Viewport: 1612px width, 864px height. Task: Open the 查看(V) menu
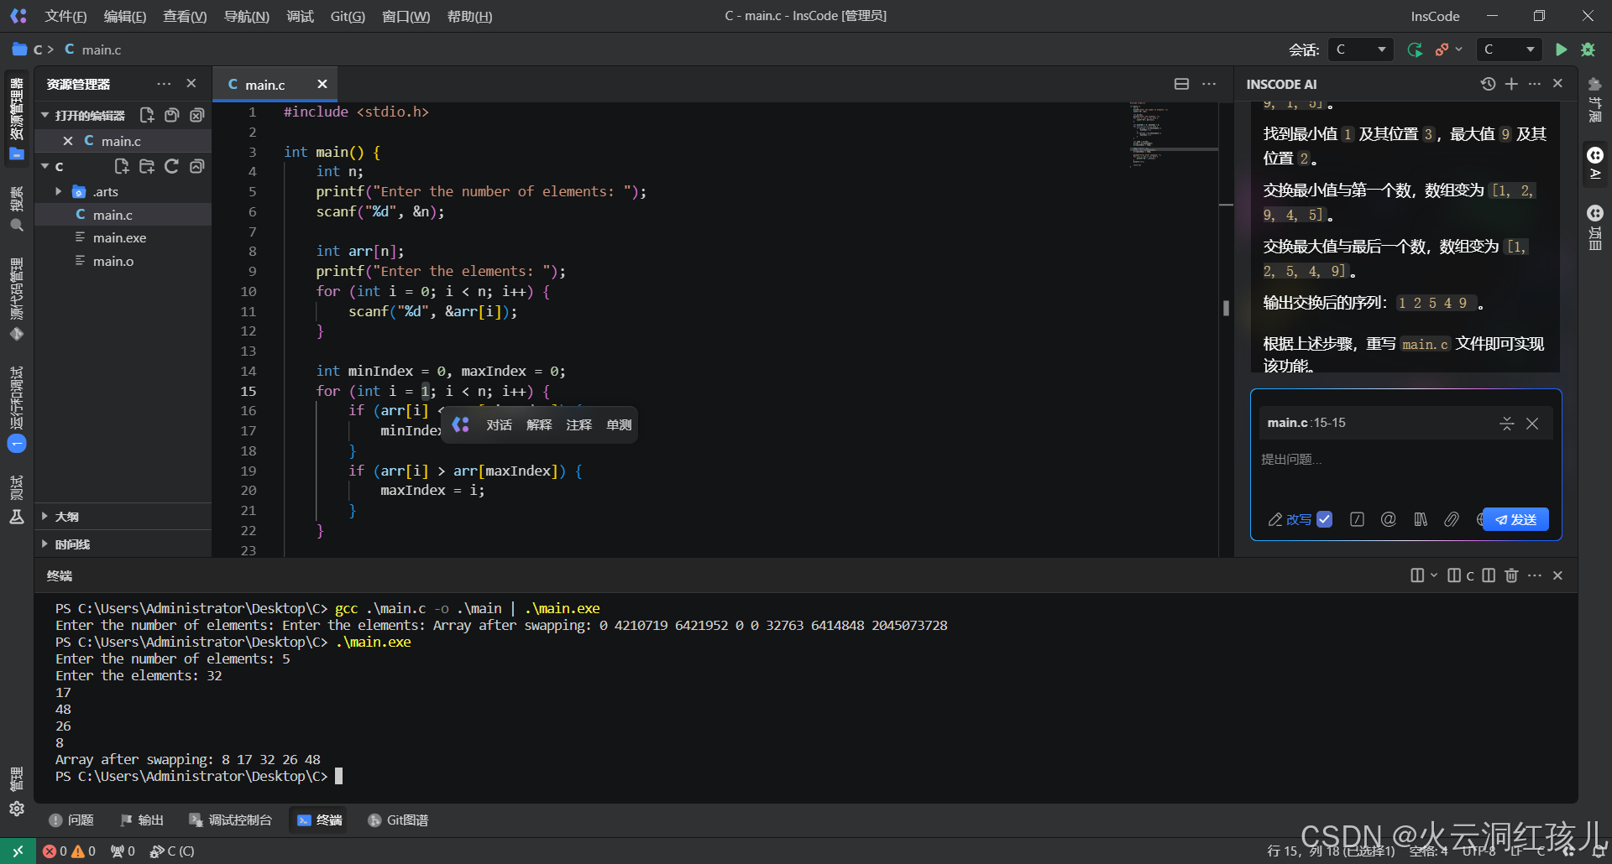185,16
